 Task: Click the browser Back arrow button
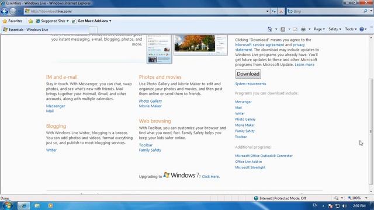[4, 11]
